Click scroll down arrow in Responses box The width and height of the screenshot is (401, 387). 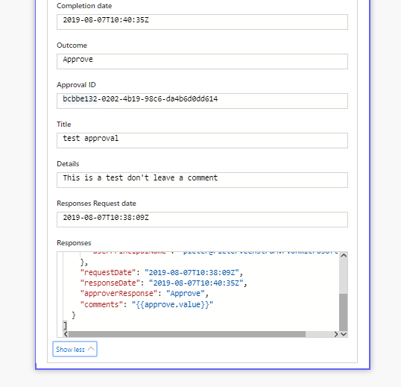click(344, 334)
